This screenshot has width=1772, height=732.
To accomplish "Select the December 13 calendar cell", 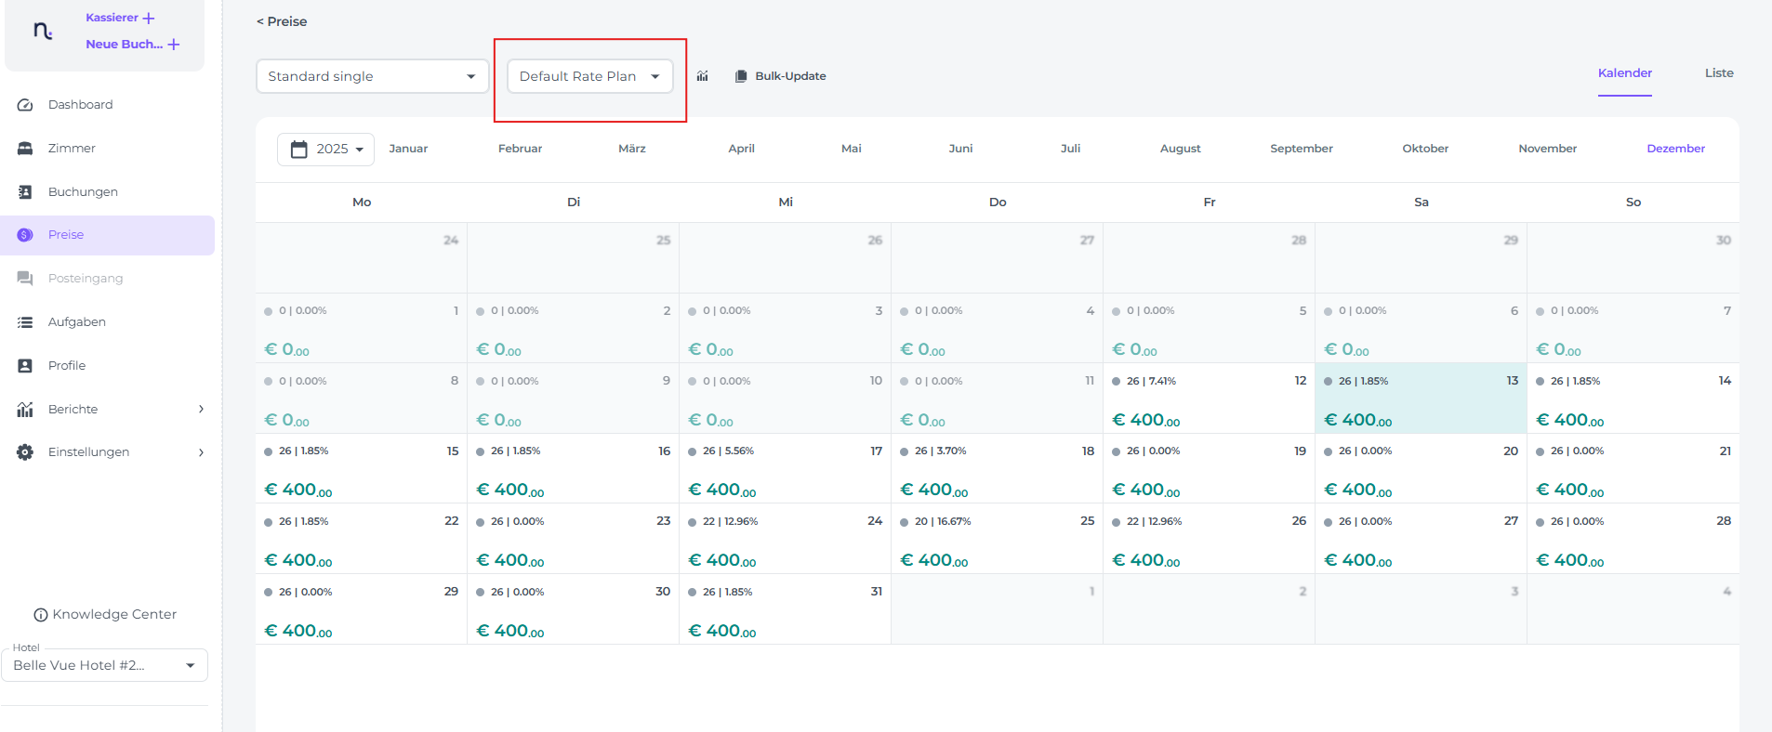I will (x=1420, y=399).
